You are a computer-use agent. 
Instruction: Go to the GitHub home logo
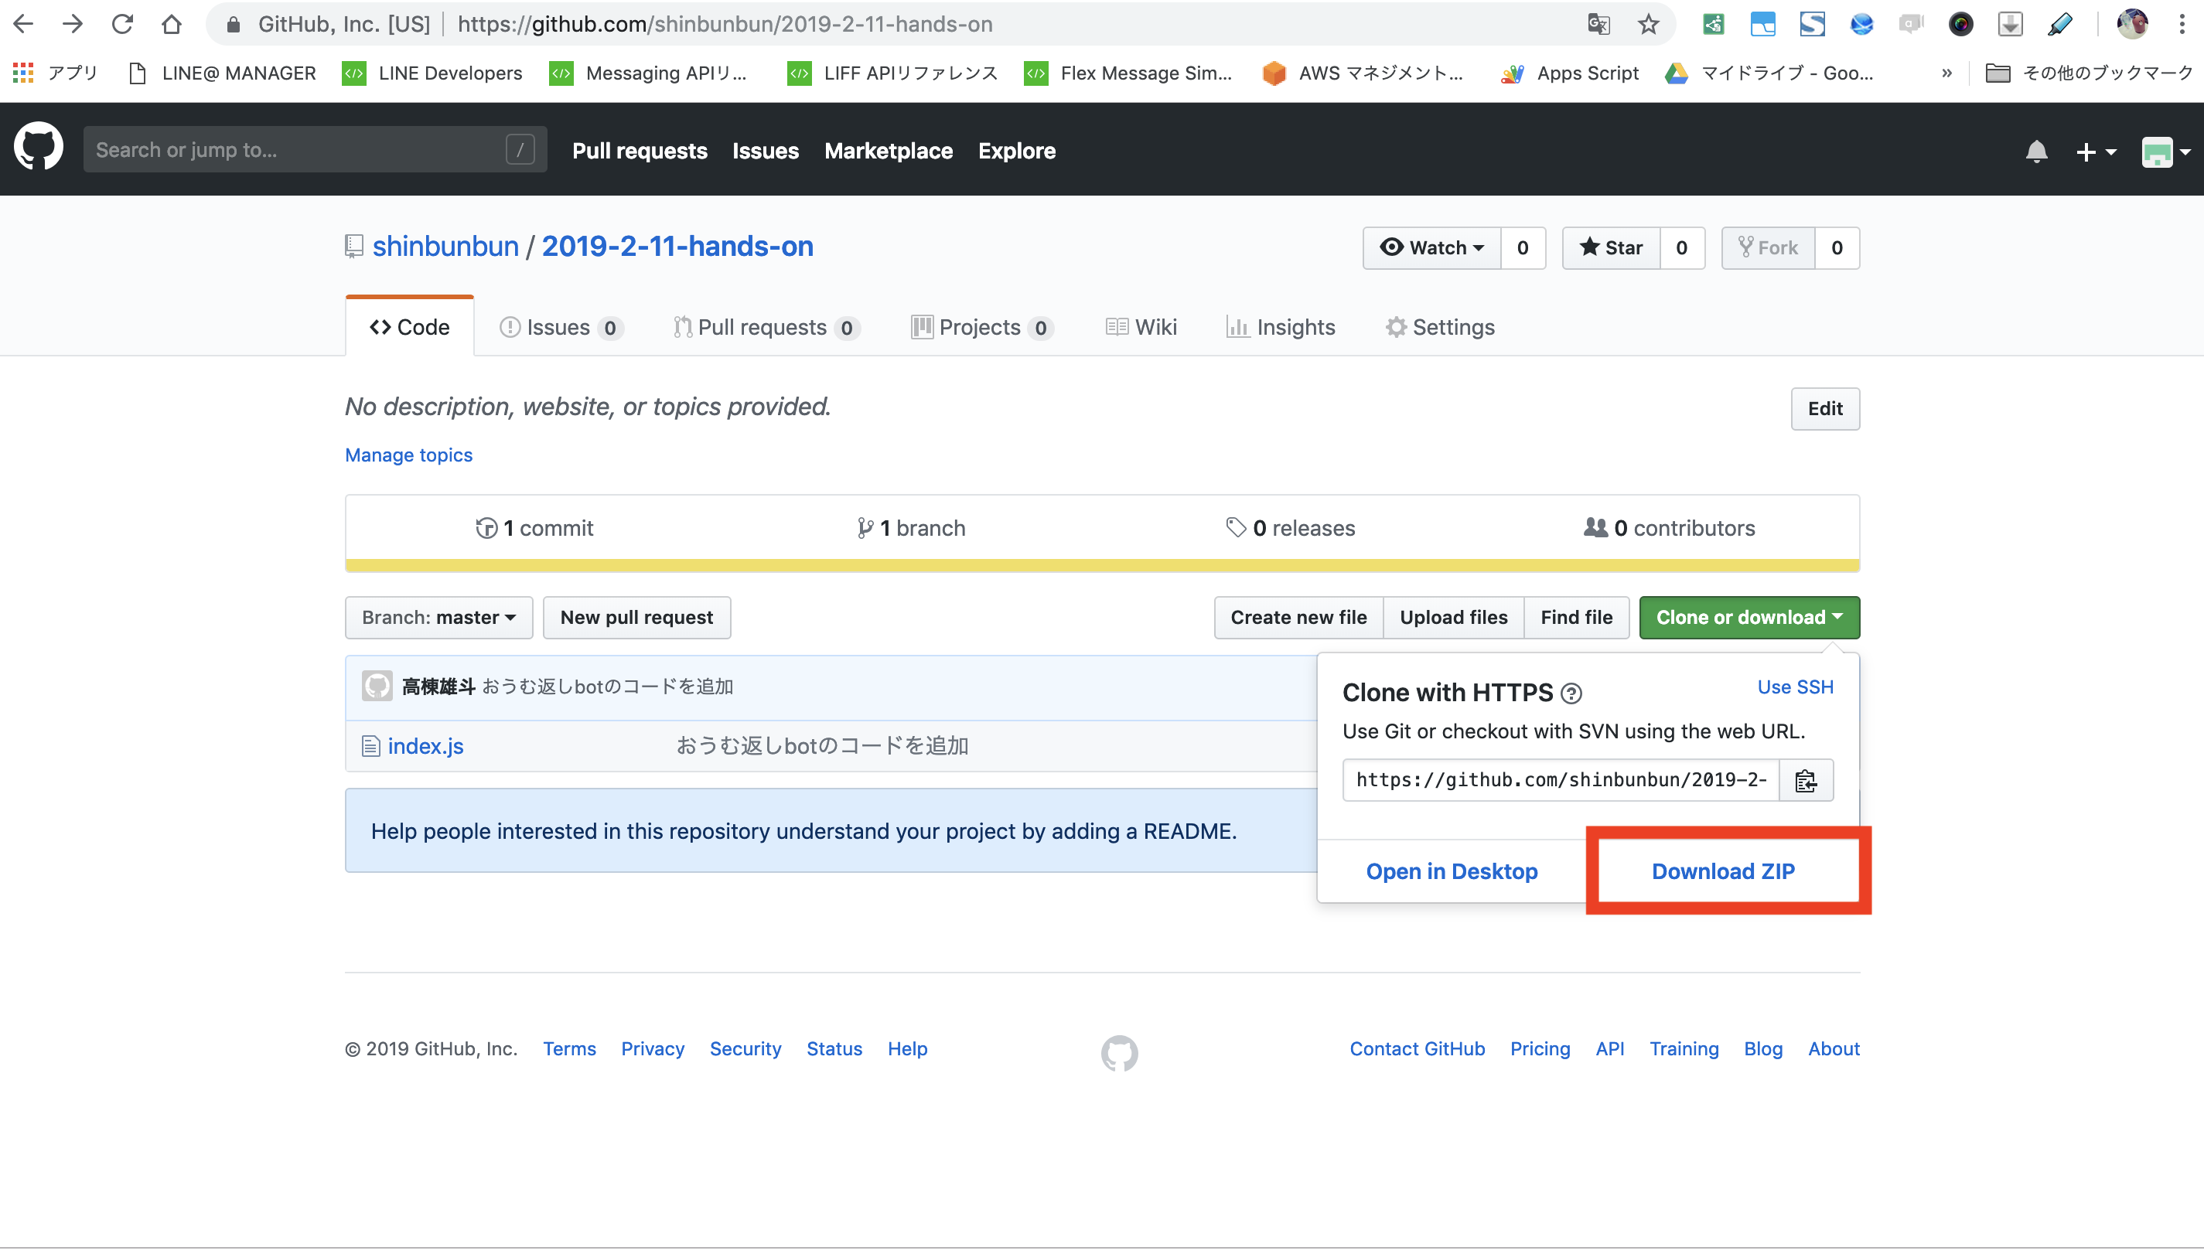coord(39,146)
